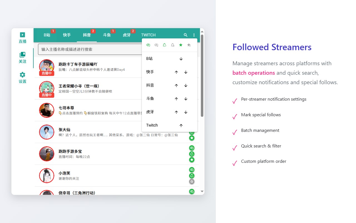Switch to the 斗鱼 tab

point(107,35)
